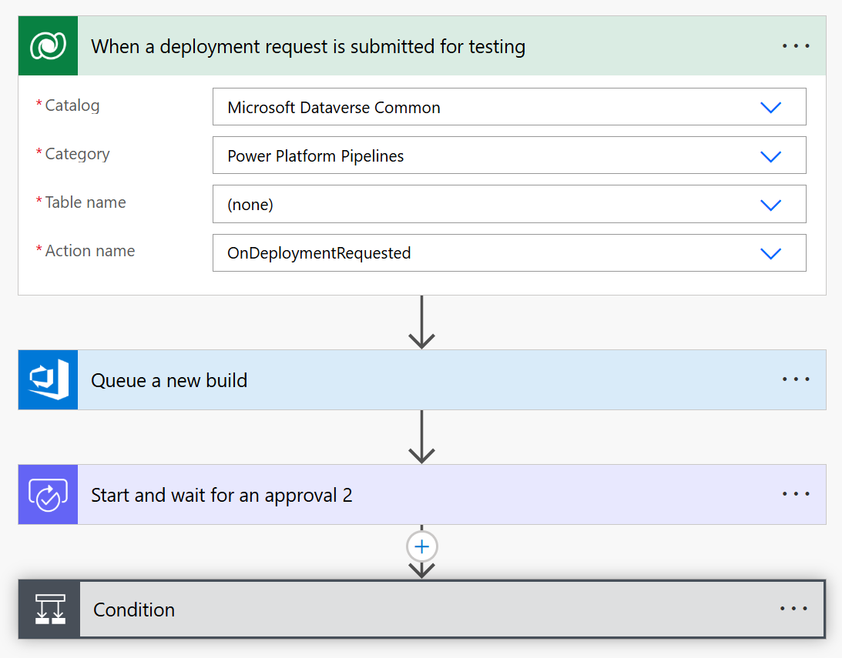This screenshot has height=658, width=842.
Task: Click the Action name field showing OnDeploymentRequested
Action: [462, 252]
